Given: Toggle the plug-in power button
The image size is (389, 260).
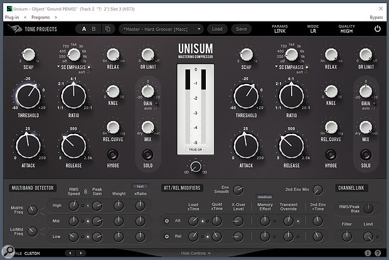Looking at the screenshot, I should click(377, 29).
